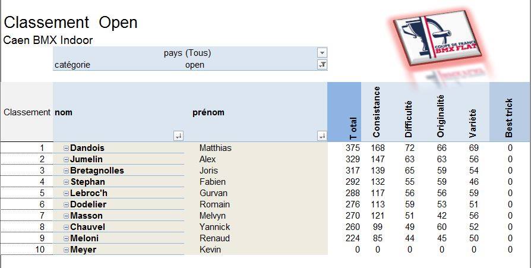Collapse the Dodelier row
Viewport: 531px width, 268px height.
(x=67, y=204)
